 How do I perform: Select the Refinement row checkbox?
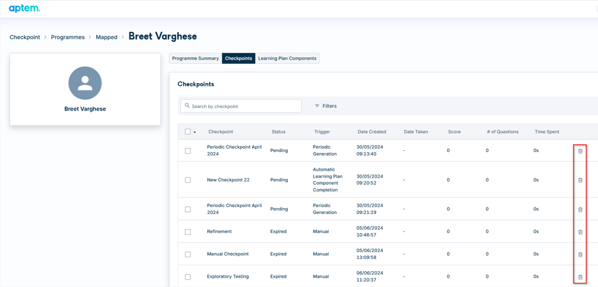click(x=187, y=231)
